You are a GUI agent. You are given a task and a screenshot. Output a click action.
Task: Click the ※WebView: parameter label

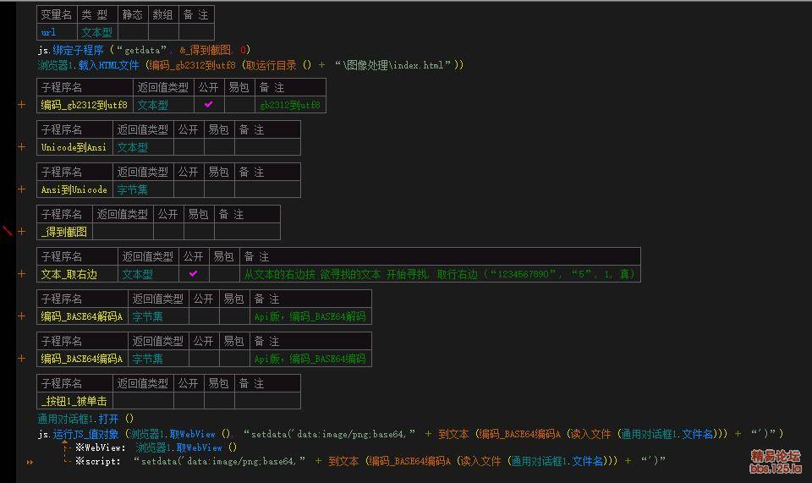[101, 447]
